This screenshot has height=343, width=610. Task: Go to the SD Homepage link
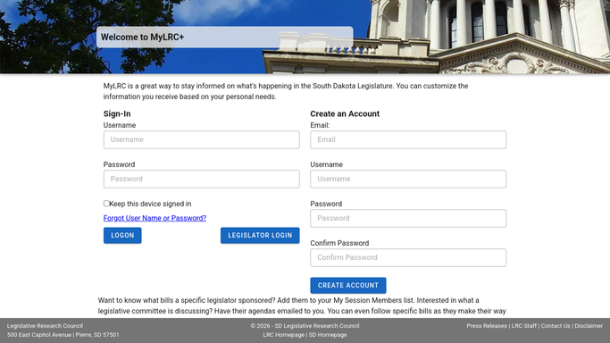328,335
